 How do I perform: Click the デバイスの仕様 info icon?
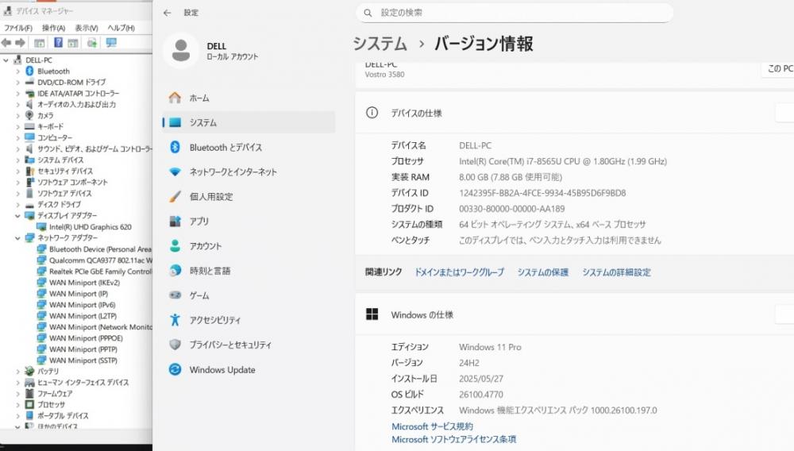click(x=372, y=113)
